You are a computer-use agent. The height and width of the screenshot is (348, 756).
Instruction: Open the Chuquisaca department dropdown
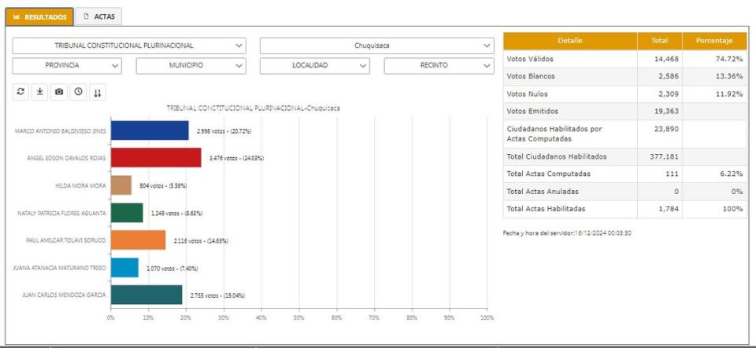point(377,46)
